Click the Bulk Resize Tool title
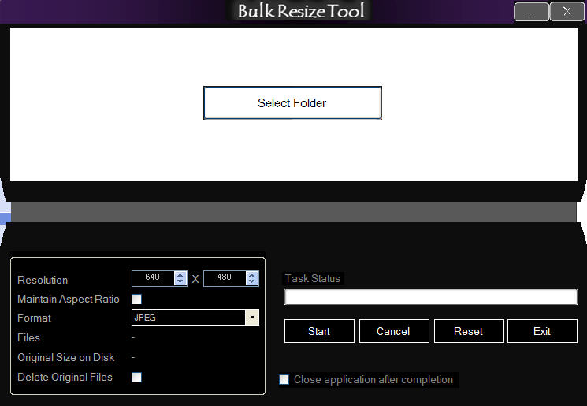Image resolution: width=587 pixels, height=406 pixels. pos(302,12)
